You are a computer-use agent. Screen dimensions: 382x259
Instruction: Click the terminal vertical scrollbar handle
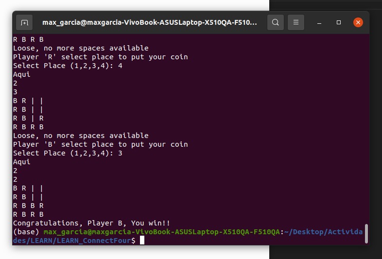(x=366, y=233)
